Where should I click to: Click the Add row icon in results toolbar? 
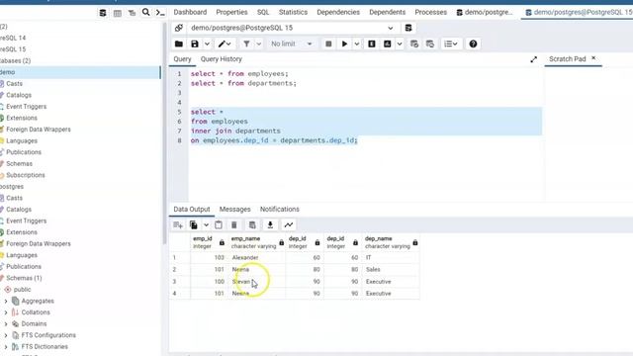pos(178,224)
